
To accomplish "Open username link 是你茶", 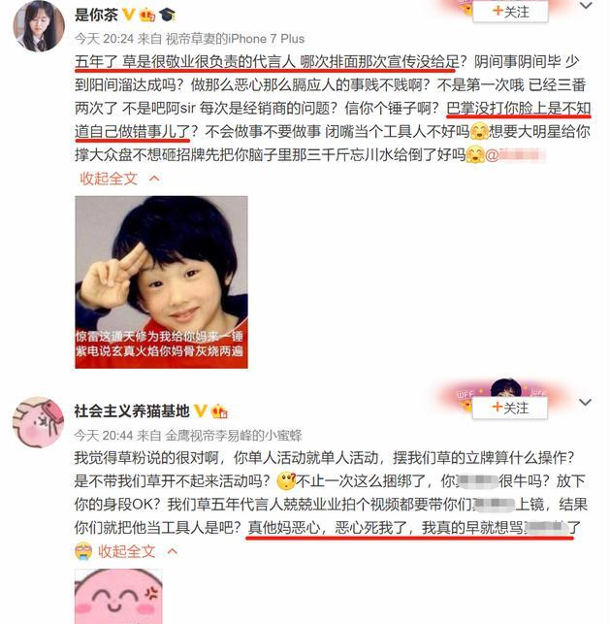I will (x=96, y=16).
